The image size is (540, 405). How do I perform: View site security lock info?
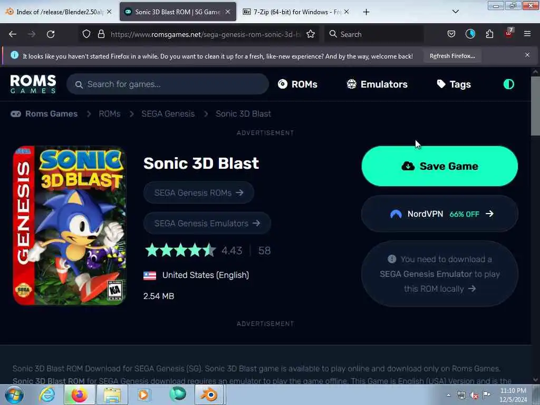(x=101, y=34)
